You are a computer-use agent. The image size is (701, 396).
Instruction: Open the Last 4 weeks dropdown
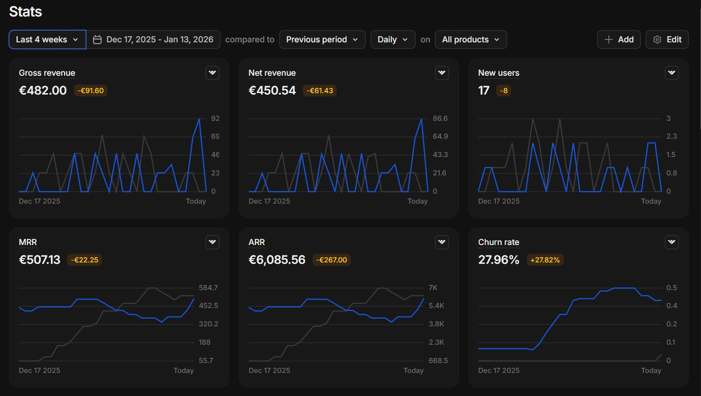click(x=47, y=40)
